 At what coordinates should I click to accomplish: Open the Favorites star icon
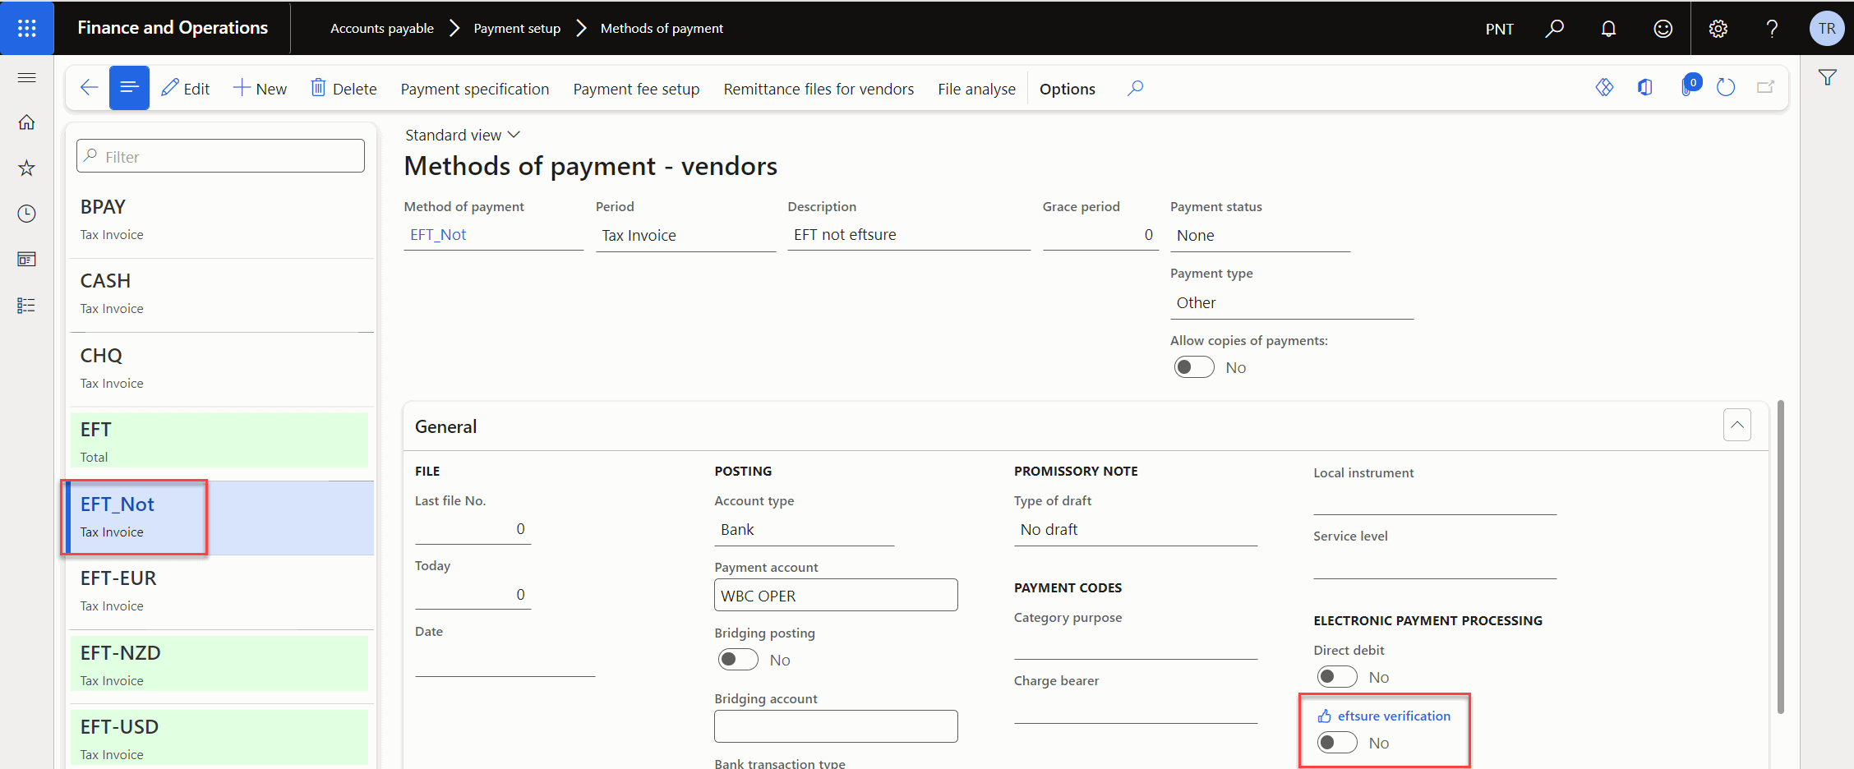(x=27, y=168)
